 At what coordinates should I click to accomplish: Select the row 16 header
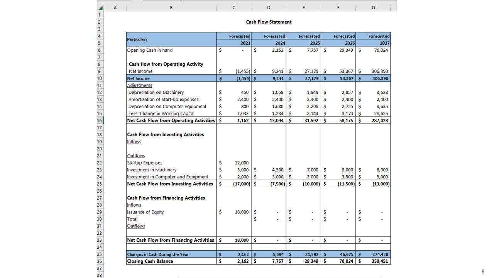100,120
